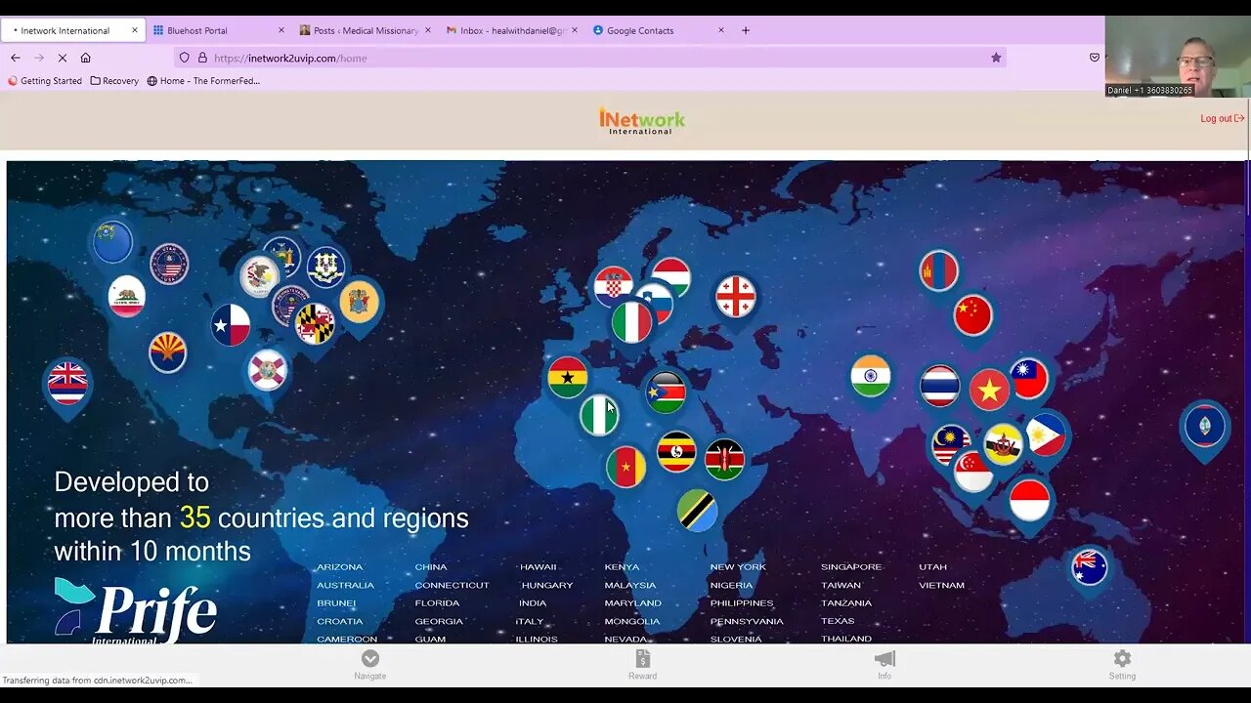
Task: Switch to Gmail Inbox tab
Action: click(x=512, y=30)
